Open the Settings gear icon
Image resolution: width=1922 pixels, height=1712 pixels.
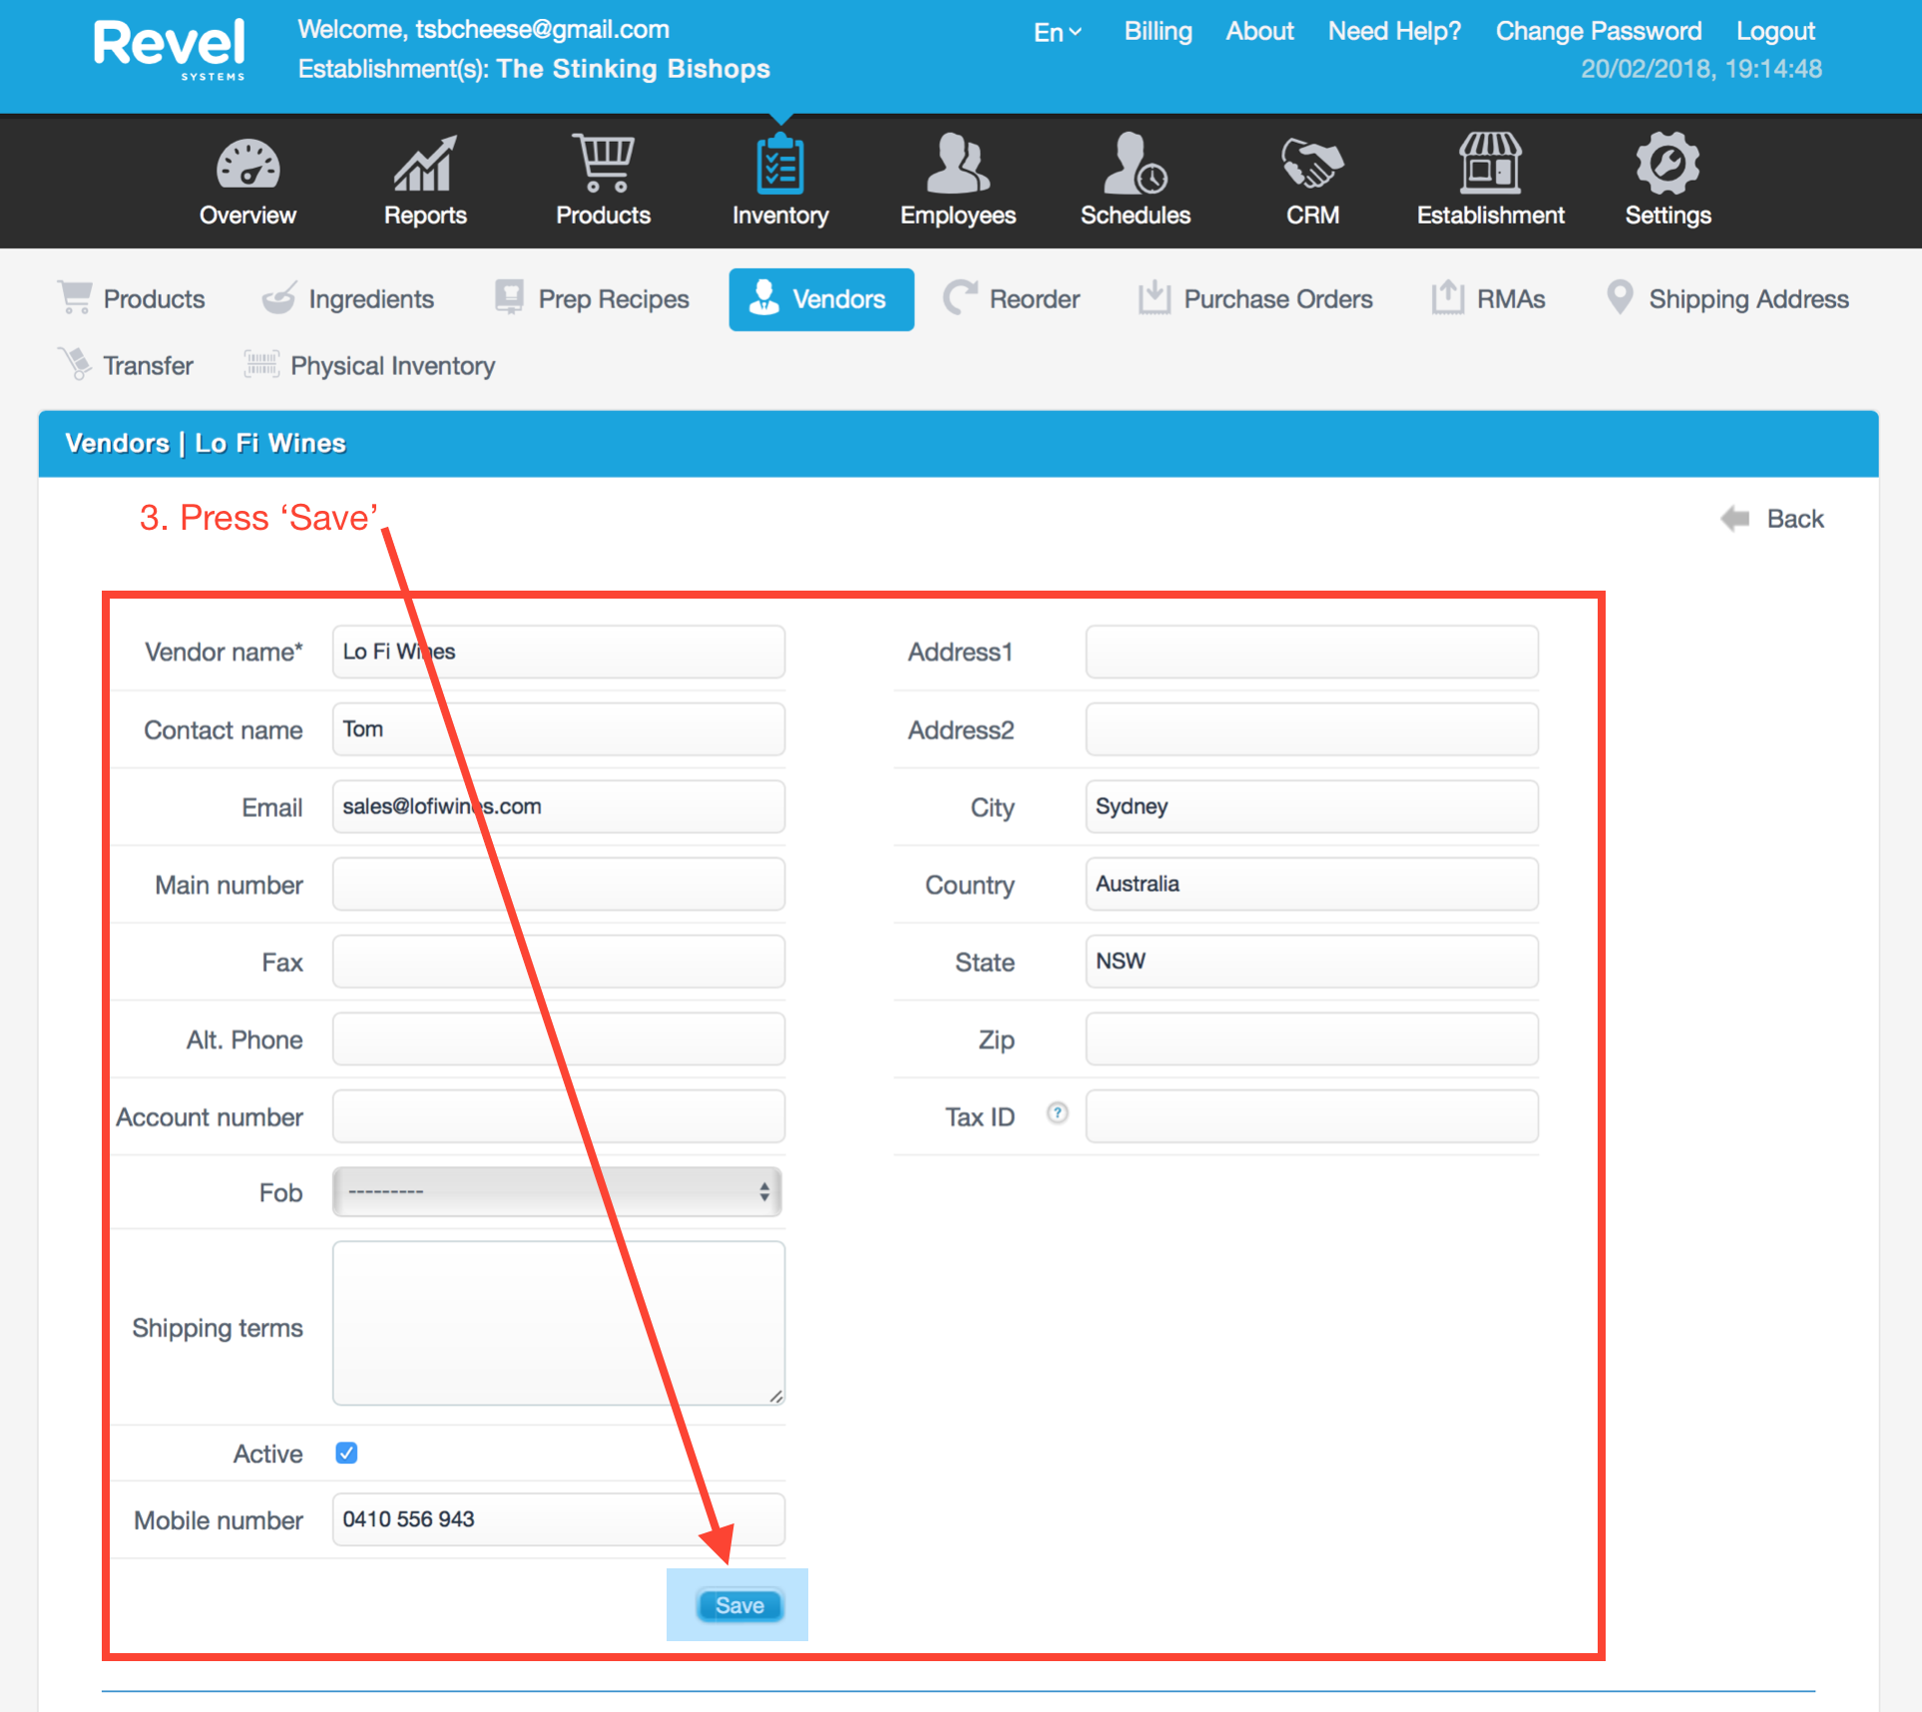(1668, 164)
